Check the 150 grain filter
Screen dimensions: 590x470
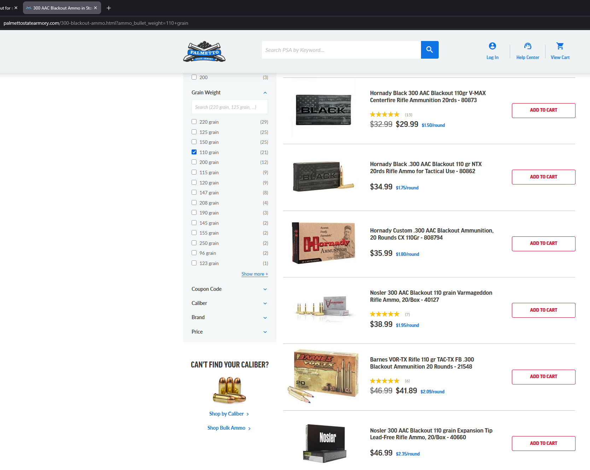click(x=194, y=142)
